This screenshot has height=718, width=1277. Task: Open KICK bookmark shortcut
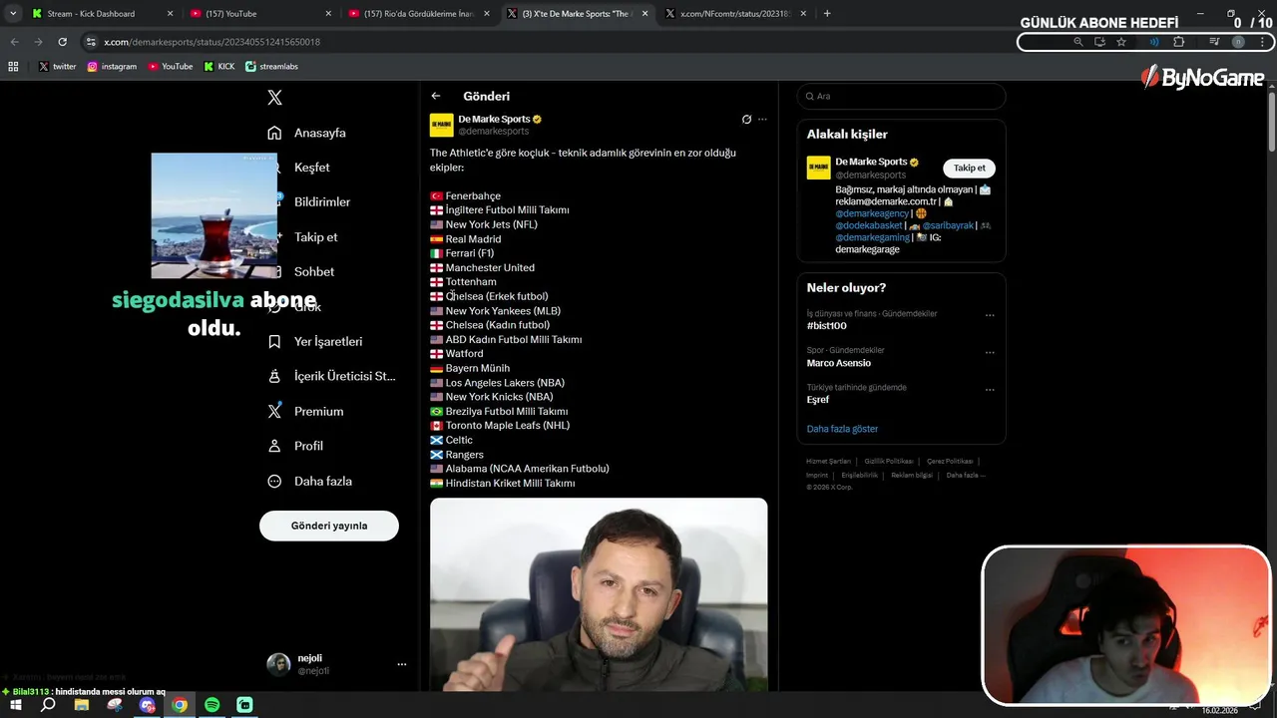(219, 66)
